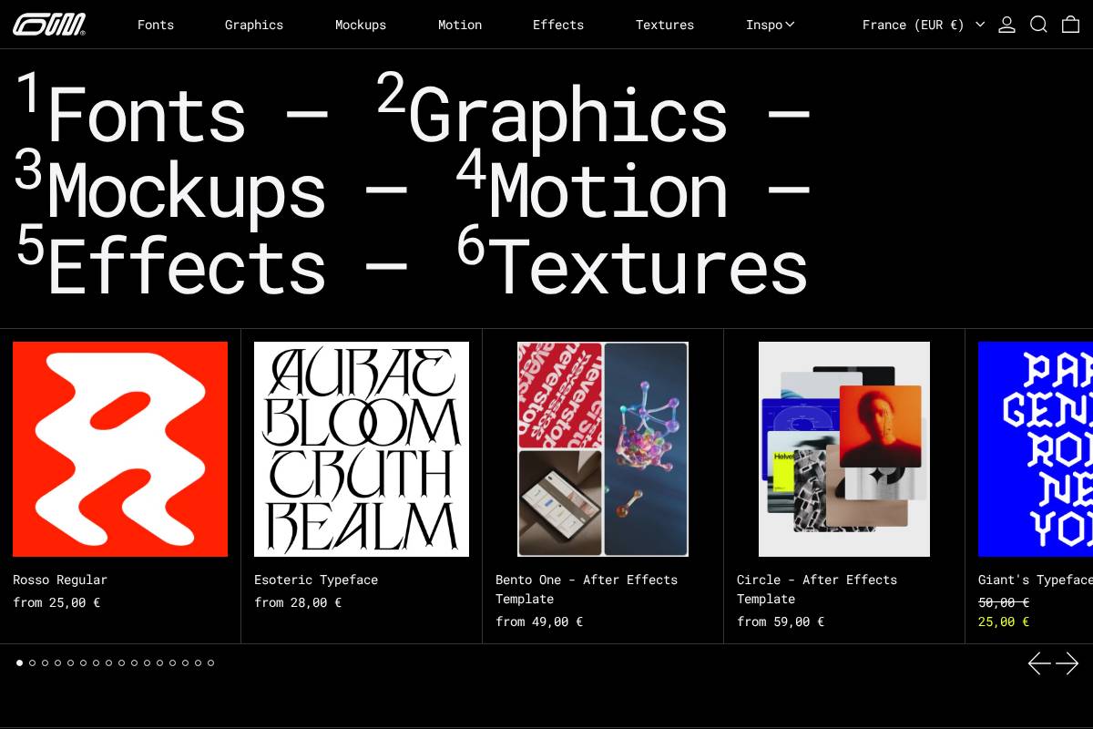Click the large "Fonts" heading link
The height and width of the screenshot is (729, 1093).
pos(147,115)
